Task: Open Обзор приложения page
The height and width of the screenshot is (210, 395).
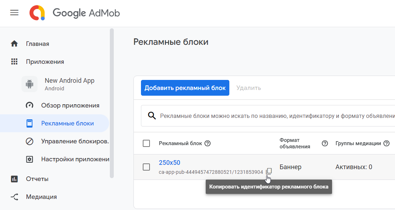Action: (70, 105)
